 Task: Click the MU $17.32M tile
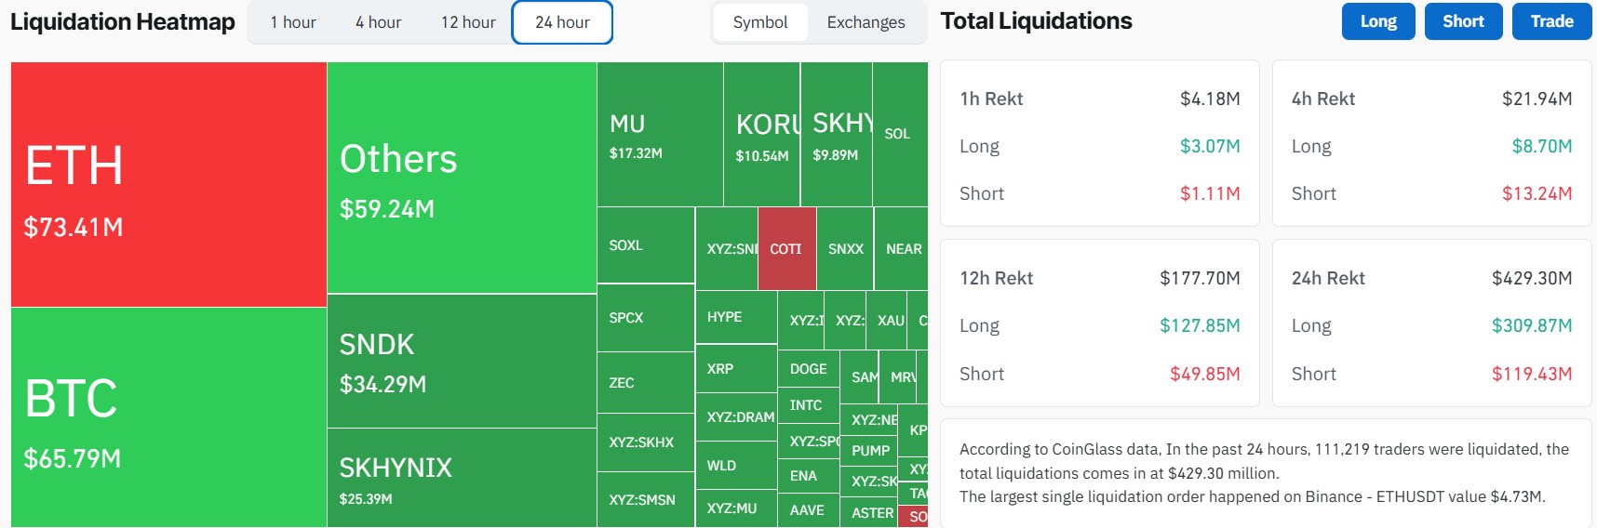pos(660,134)
